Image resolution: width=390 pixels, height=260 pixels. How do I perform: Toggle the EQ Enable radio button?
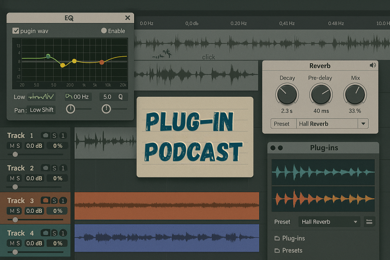(x=104, y=30)
